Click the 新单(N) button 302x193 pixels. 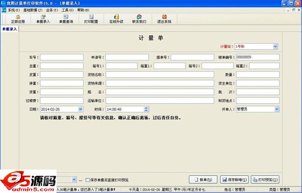point(203,180)
